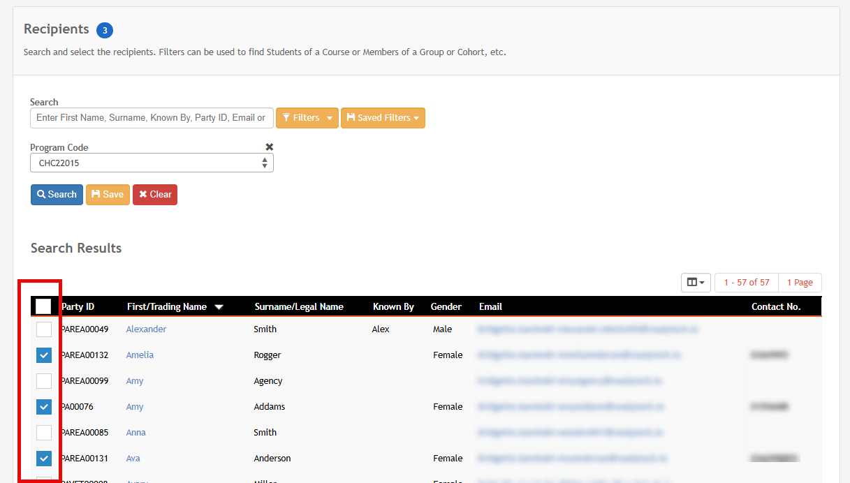850x483 pixels.
Task: Open the Amy link for PA00076
Action: 135,407
